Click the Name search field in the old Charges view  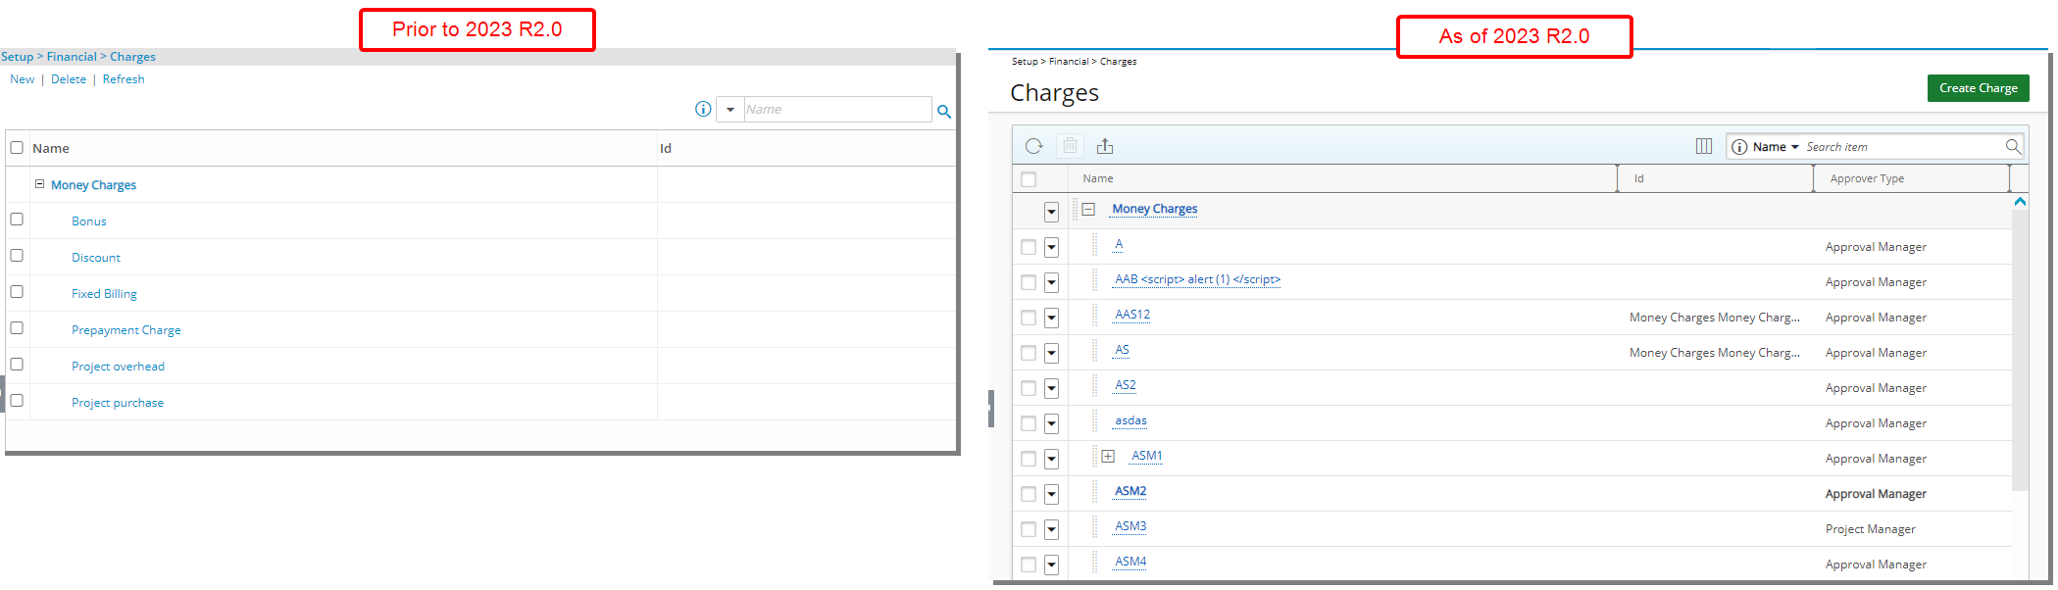(x=837, y=110)
